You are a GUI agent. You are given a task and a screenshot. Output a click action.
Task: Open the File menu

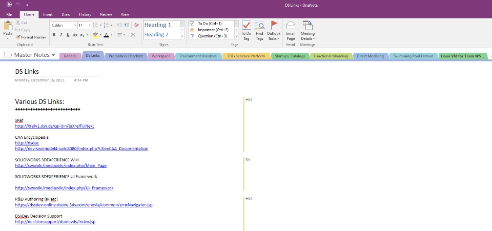9,14
